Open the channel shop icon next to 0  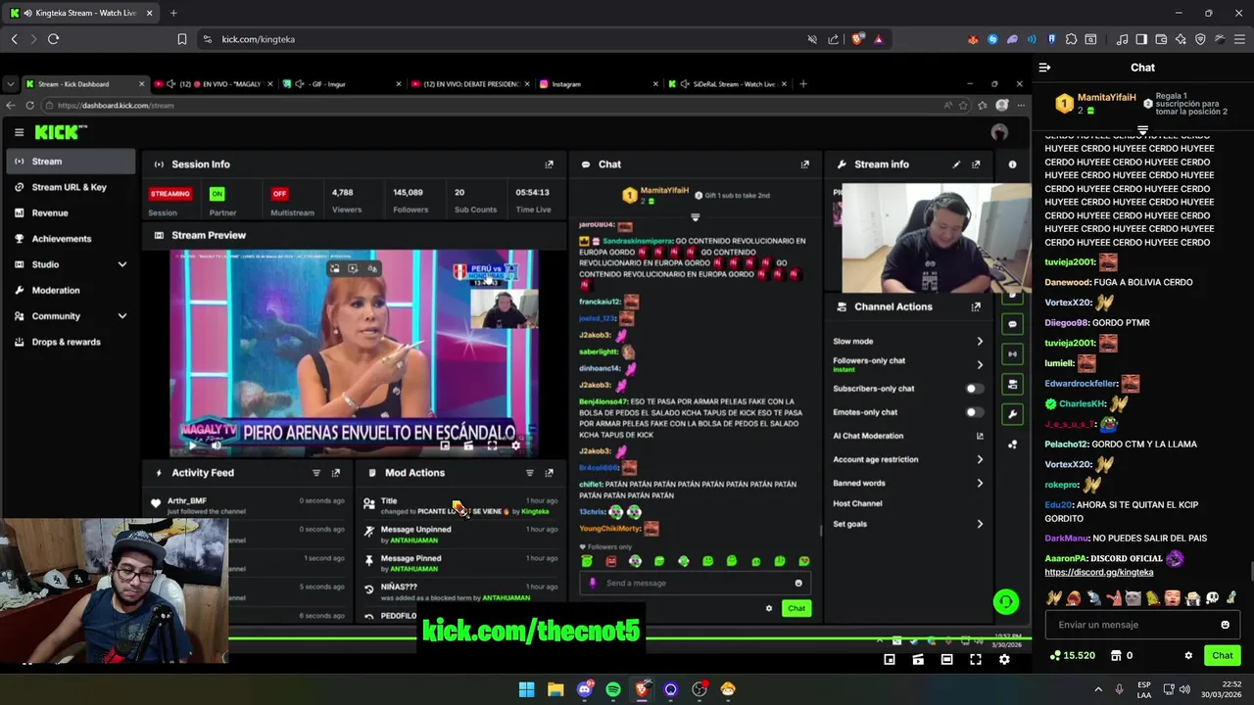click(x=1116, y=656)
